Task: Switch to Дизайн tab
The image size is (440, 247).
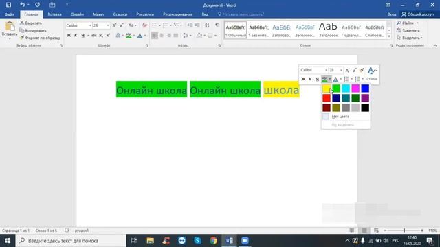Action: (x=77, y=14)
